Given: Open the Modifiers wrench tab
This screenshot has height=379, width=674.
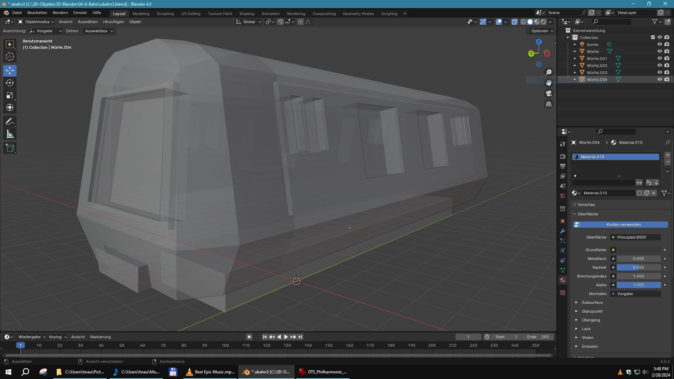Looking at the screenshot, I should click(563, 231).
